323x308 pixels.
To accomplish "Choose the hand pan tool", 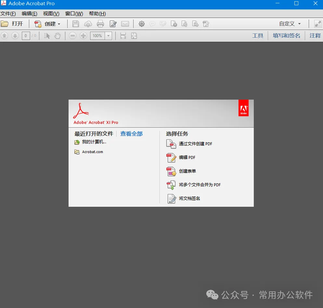I will (x=58, y=36).
